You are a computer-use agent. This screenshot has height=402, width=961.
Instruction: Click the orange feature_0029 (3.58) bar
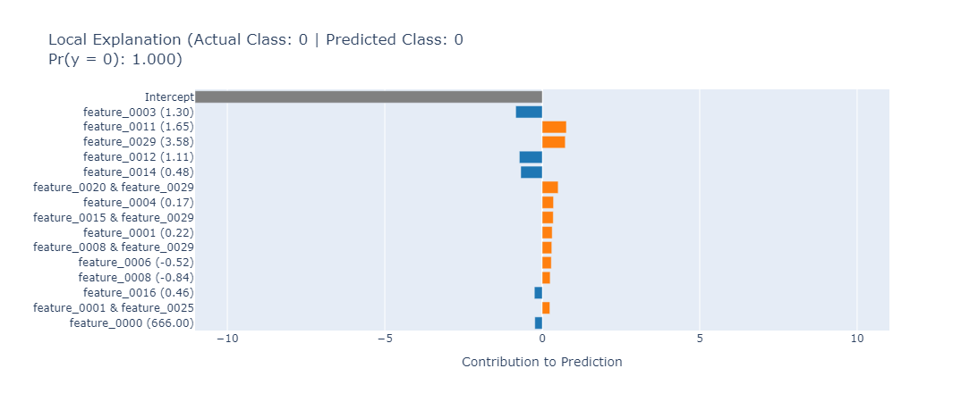553,142
